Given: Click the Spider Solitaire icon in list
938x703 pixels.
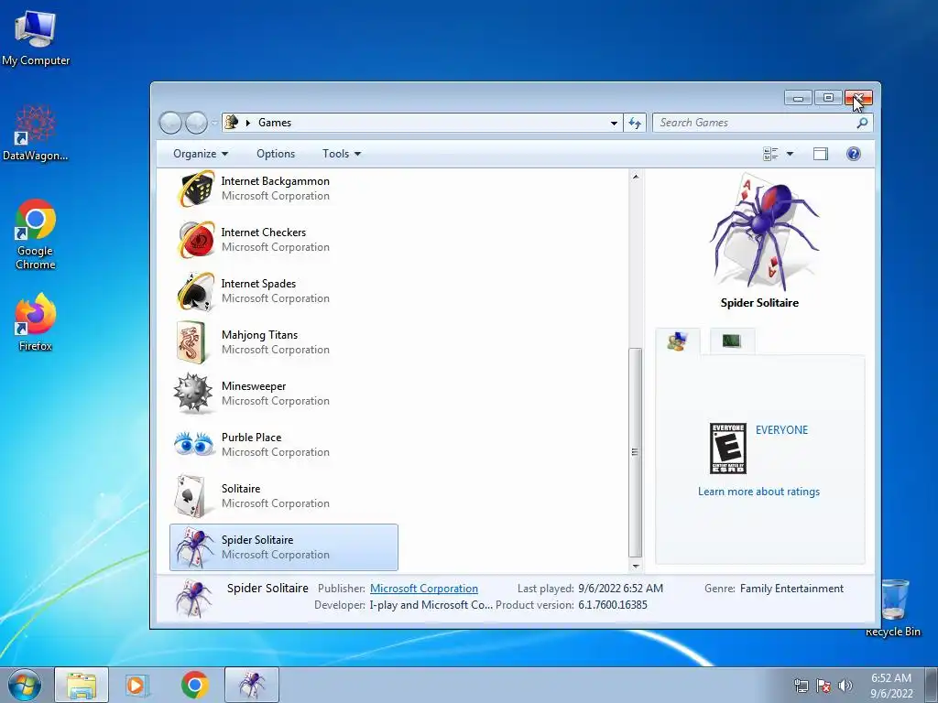Looking at the screenshot, I should click(192, 547).
